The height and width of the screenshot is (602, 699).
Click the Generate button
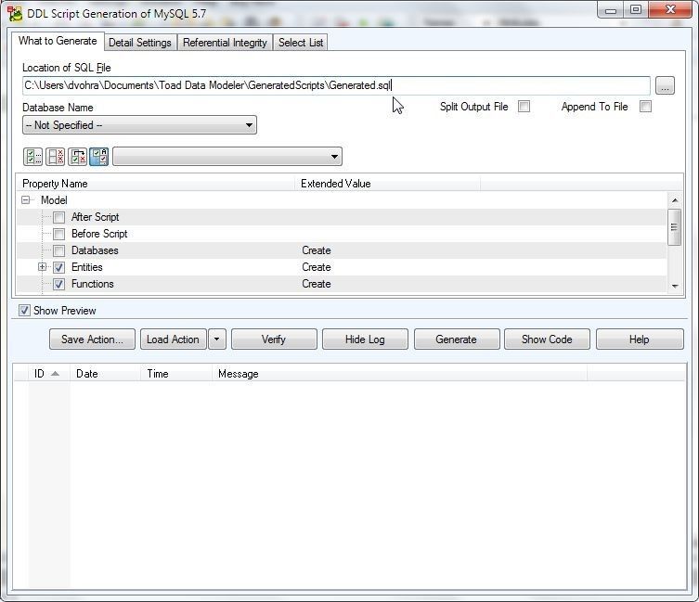click(x=457, y=339)
